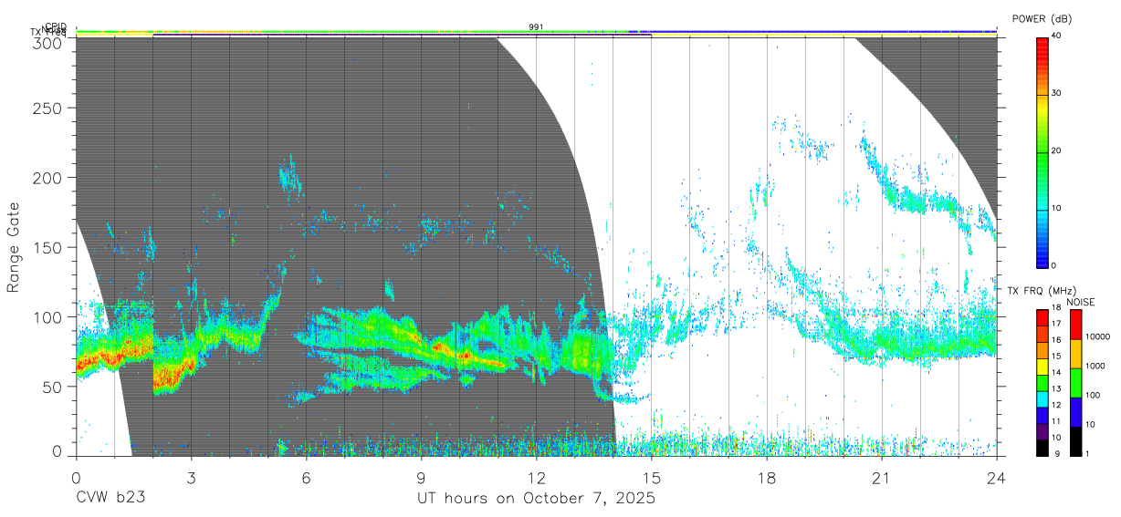The image size is (1121, 517).
Task: Pick the cyan 12-13 MHz TX FRQ swatch
Action: tap(1042, 399)
